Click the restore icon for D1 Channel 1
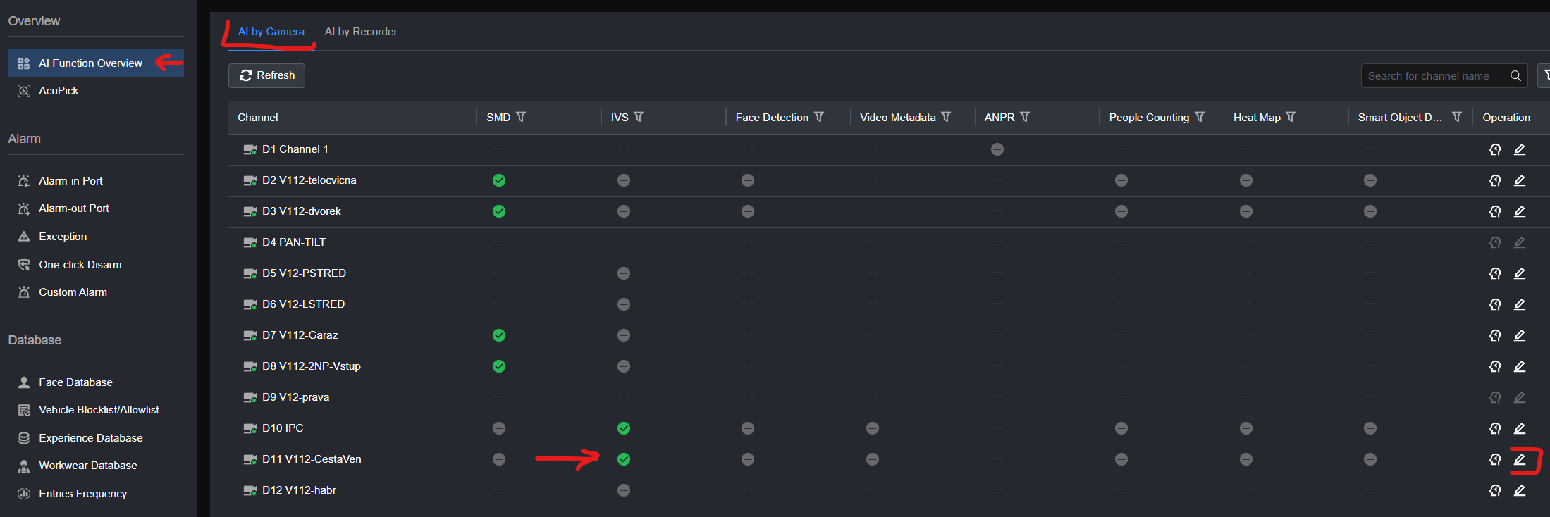1550x517 pixels. (1495, 149)
